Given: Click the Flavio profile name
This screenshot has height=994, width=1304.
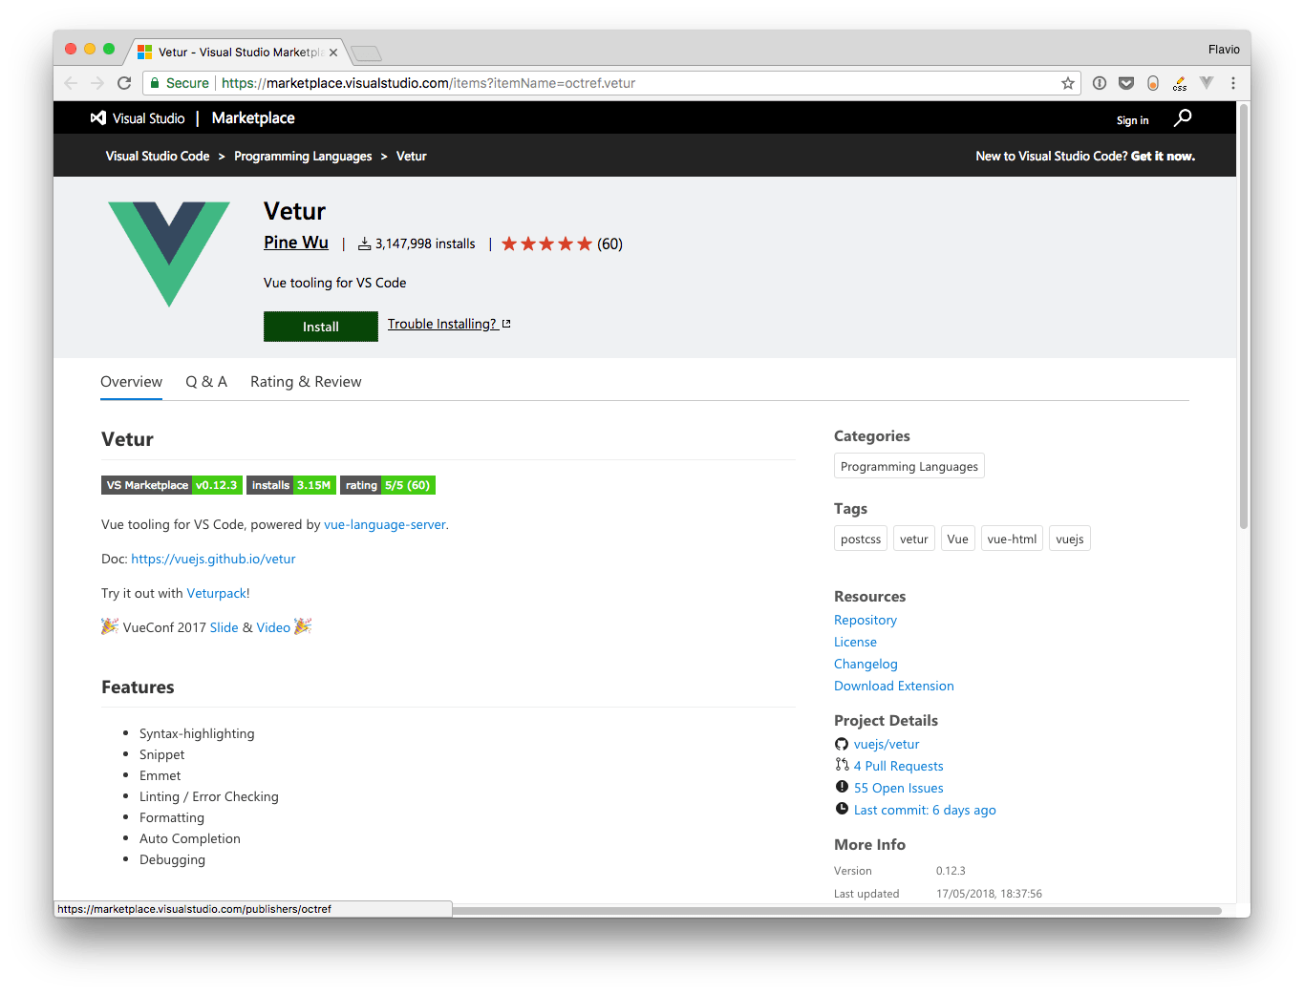Looking at the screenshot, I should (x=1224, y=50).
